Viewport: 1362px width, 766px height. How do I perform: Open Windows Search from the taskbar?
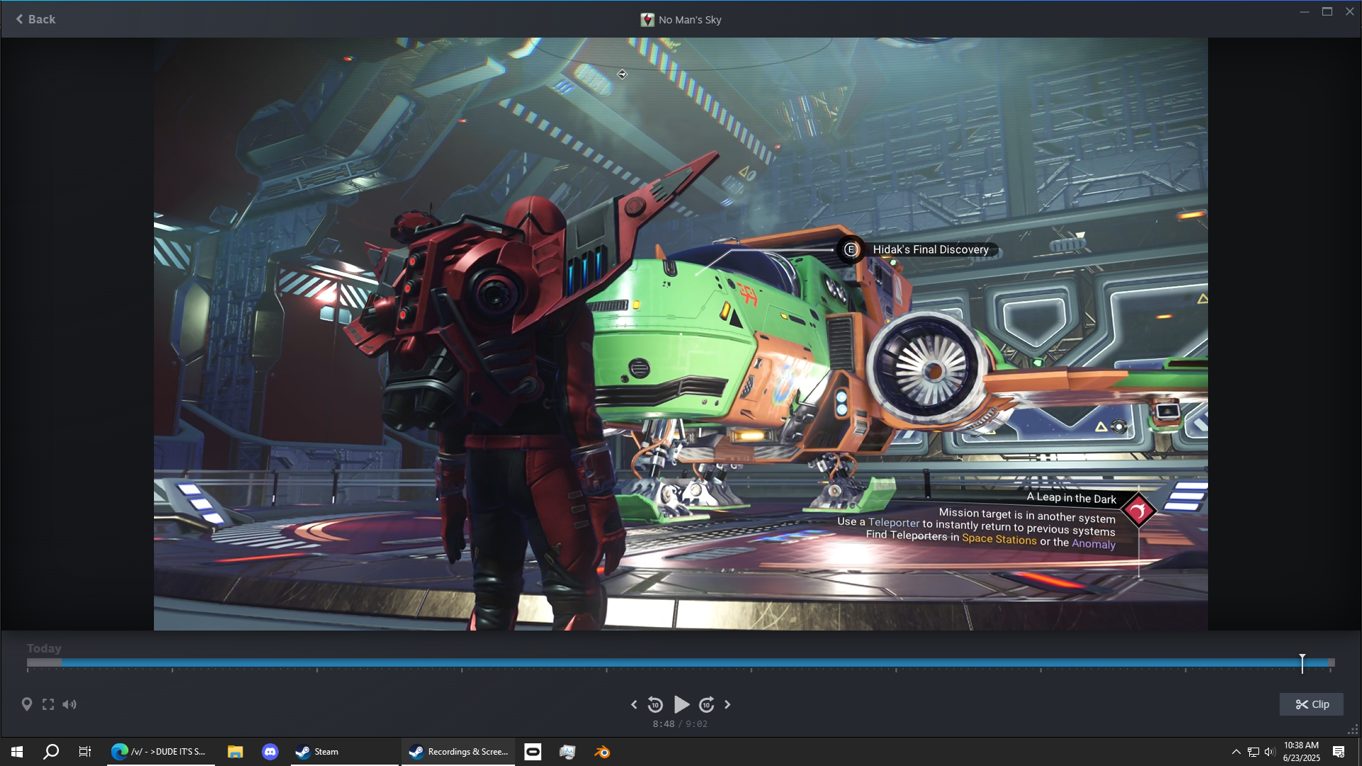[x=51, y=752]
